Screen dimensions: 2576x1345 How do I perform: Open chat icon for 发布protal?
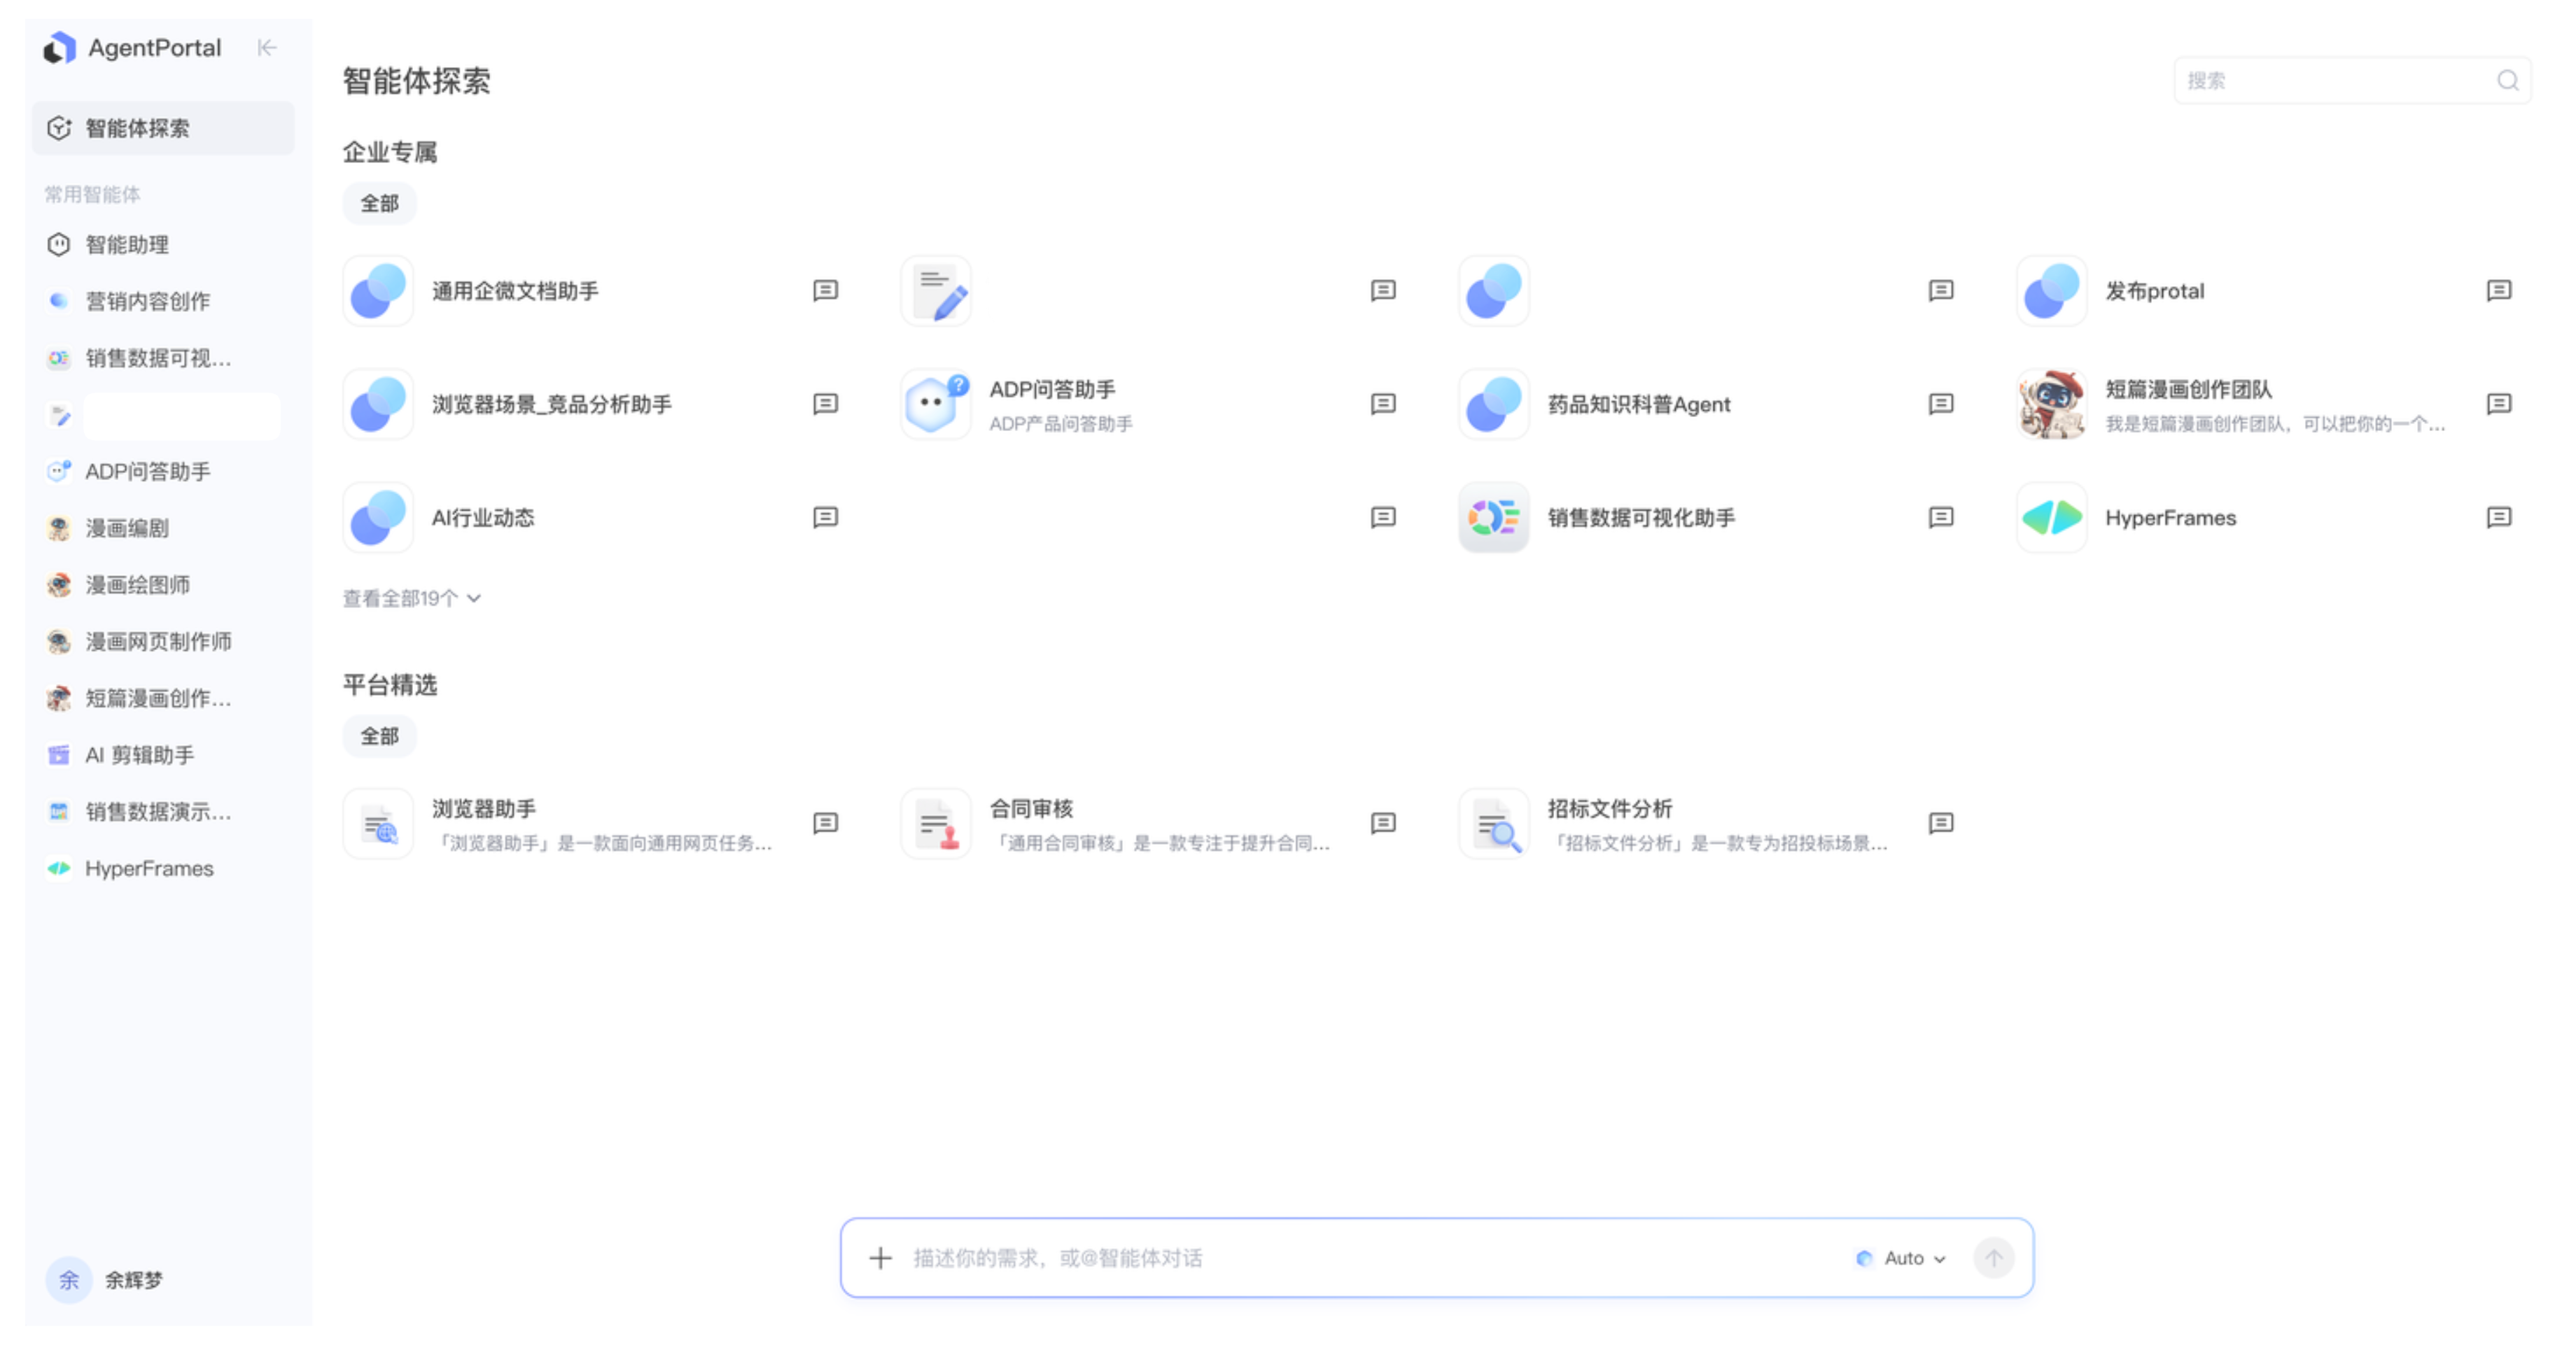[x=2498, y=290]
